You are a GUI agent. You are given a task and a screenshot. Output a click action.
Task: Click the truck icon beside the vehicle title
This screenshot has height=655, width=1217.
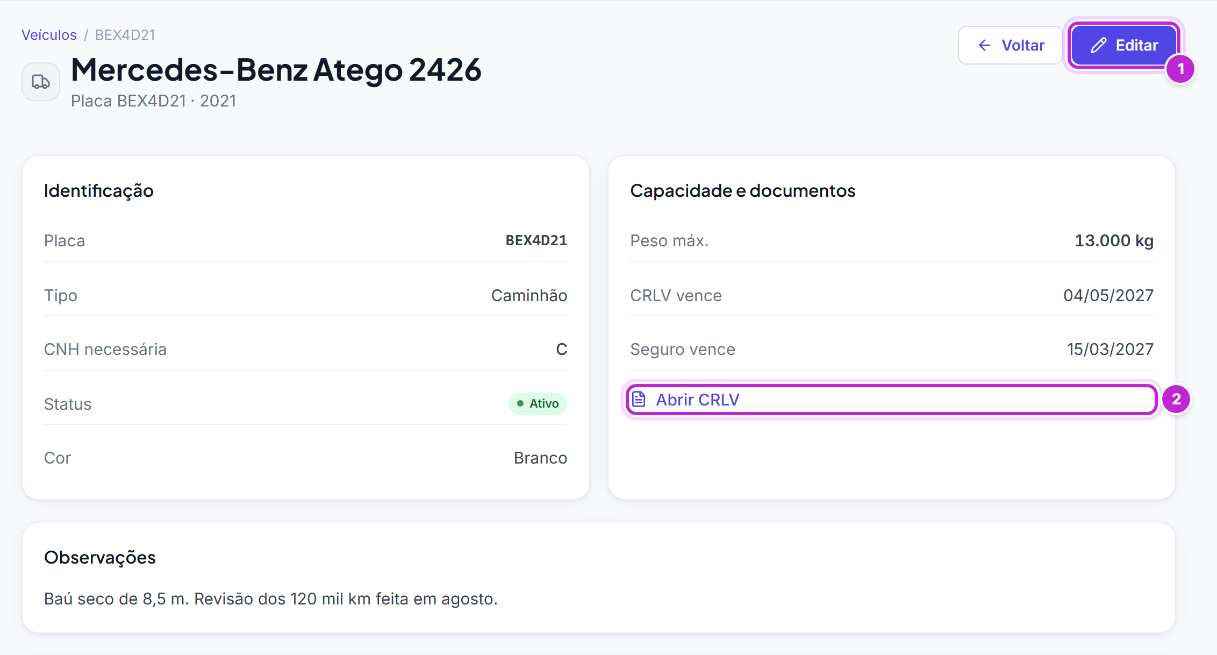(41, 82)
